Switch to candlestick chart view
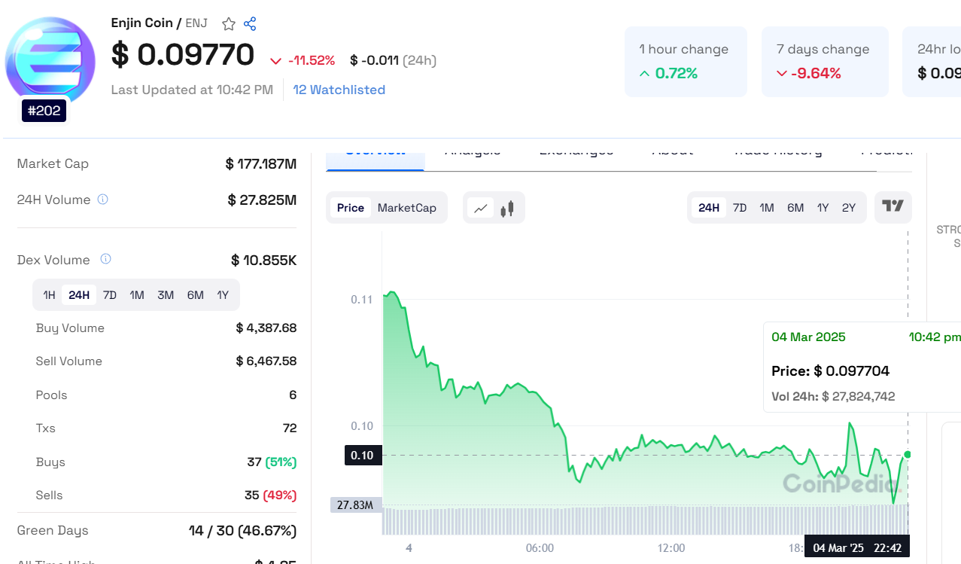This screenshot has width=961, height=564. point(507,208)
